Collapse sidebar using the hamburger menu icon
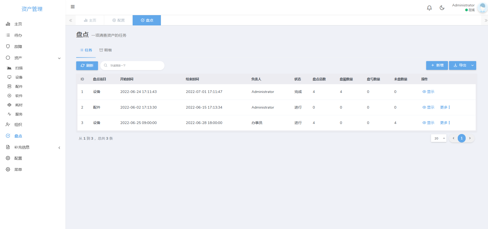 coord(73,7)
